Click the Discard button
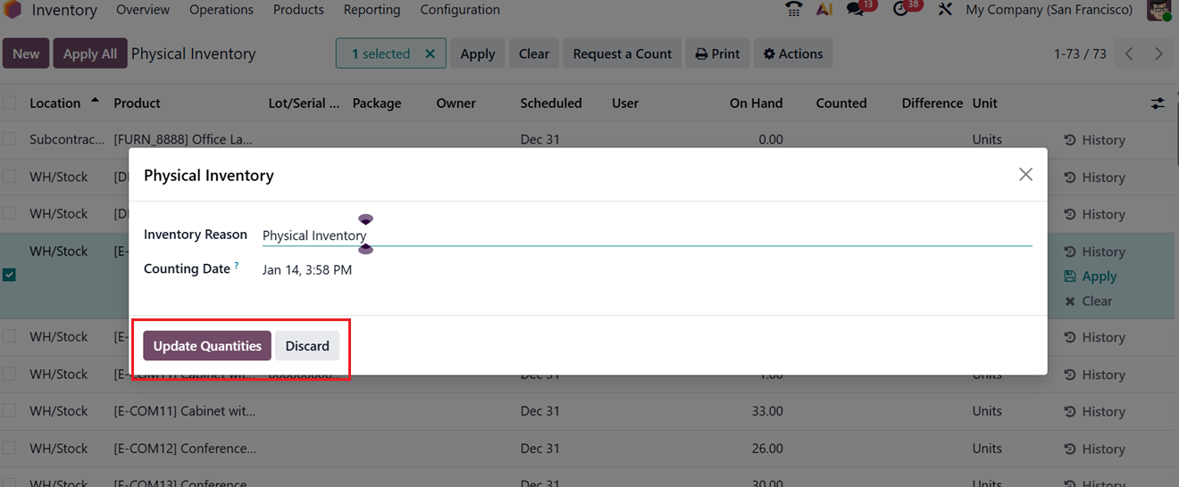The image size is (1179, 487). (x=307, y=346)
